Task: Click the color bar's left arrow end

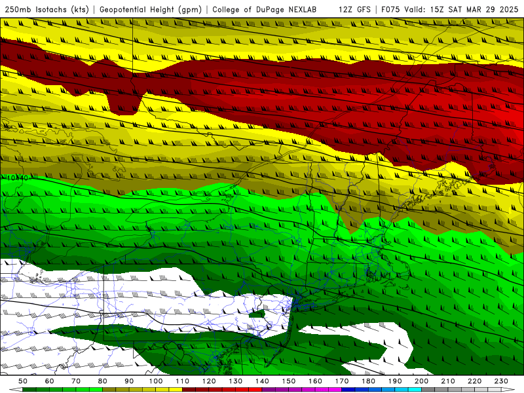Action: pyautogui.click(x=16, y=390)
